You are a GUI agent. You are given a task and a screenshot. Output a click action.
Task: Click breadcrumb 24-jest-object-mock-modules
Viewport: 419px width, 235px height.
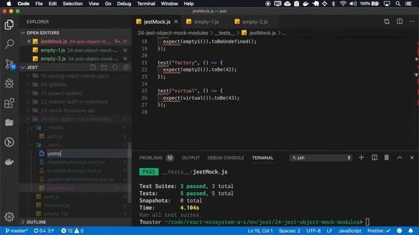tap(173, 33)
